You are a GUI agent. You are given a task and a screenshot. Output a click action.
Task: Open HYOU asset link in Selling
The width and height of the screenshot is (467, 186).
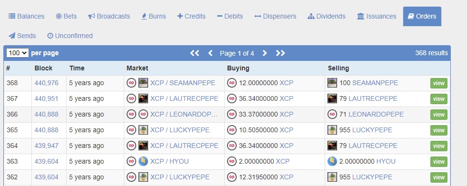click(x=386, y=161)
